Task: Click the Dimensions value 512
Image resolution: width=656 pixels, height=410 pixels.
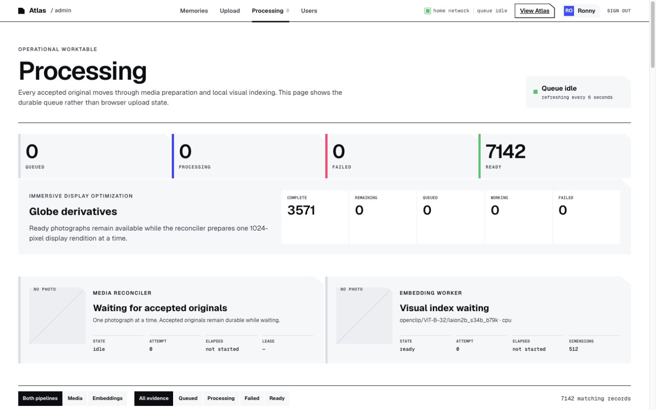Action: pos(574,349)
